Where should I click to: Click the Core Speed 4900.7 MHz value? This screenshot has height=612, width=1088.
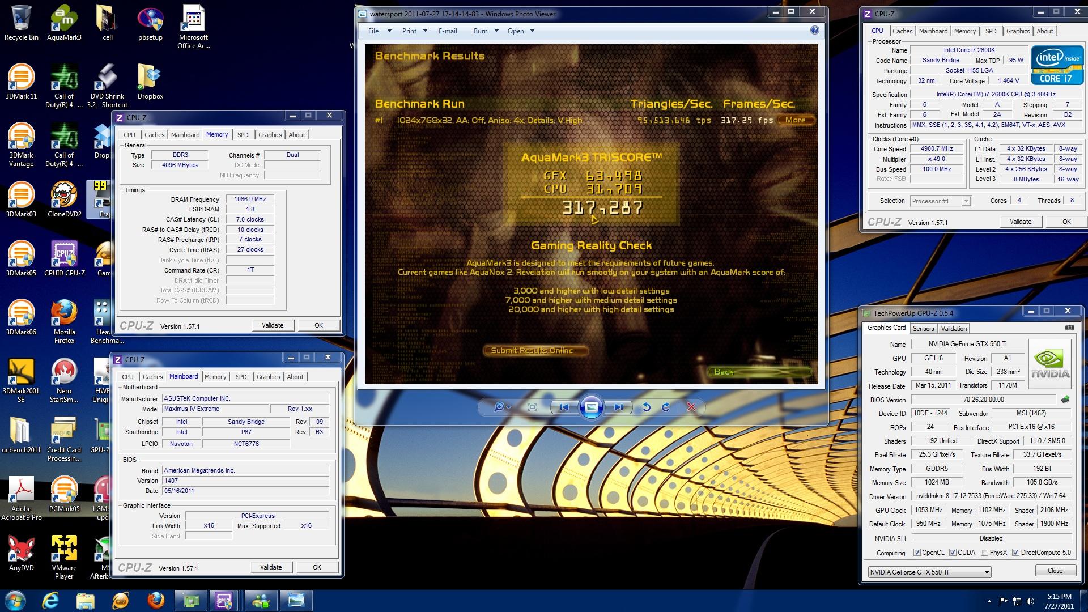click(937, 148)
